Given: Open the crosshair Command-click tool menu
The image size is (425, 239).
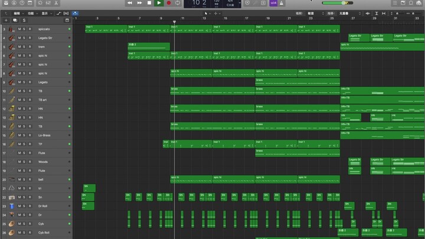Looking at the screenshot, I should [x=217, y=13].
